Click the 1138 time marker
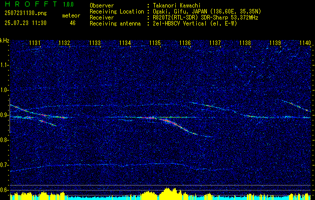 [245, 43]
